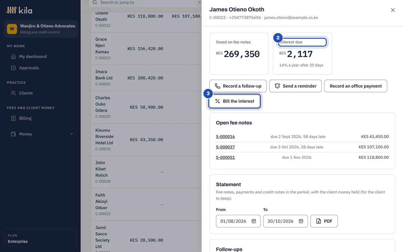Click Record an office payment button

(x=356, y=86)
